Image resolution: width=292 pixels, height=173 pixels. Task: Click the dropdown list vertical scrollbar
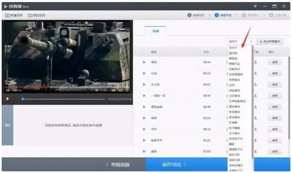(x=252, y=102)
